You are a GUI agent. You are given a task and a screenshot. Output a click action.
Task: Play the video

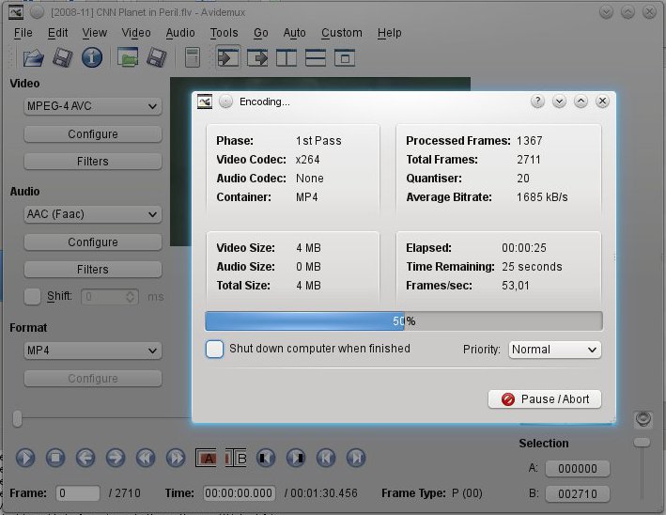point(25,458)
